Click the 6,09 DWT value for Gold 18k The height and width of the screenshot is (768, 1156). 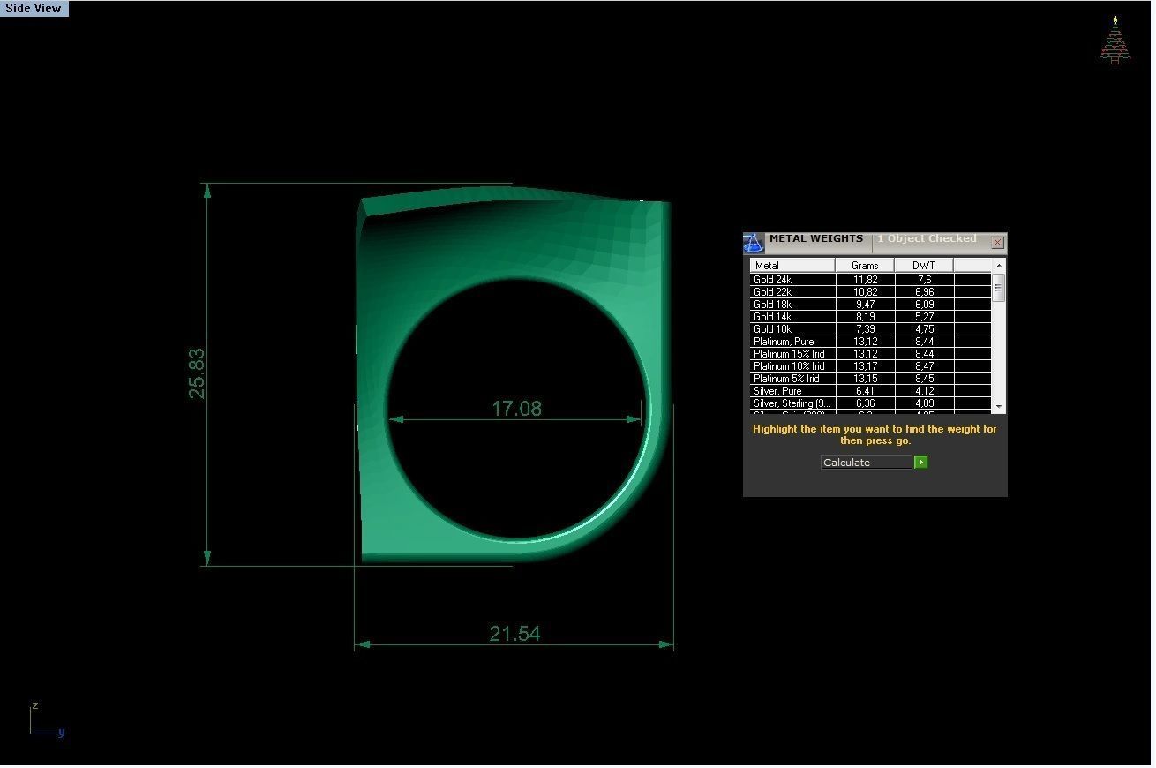(924, 305)
